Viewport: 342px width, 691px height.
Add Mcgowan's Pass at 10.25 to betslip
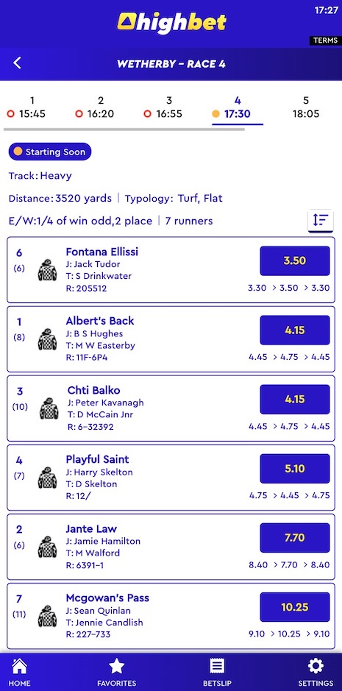(295, 607)
